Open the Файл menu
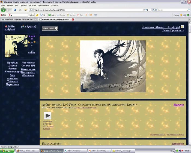The width and height of the screenshot is (191, 153). click(3, 5)
